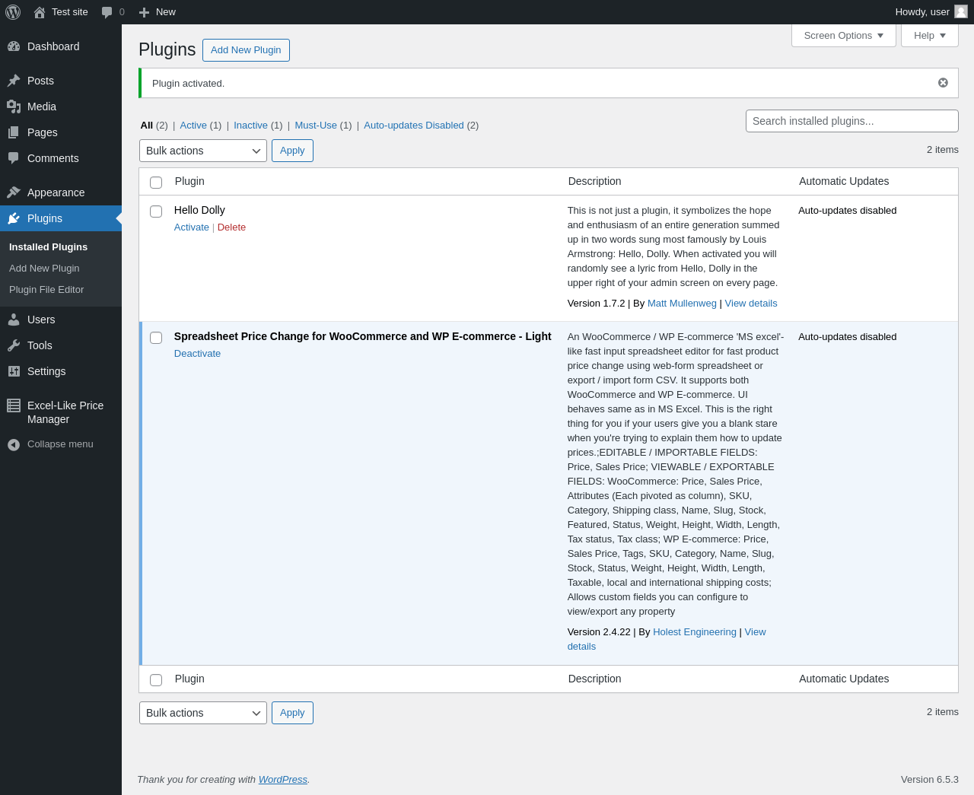Open the top Bulk actions dropdown
974x795 pixels.
tap(203, 151)
